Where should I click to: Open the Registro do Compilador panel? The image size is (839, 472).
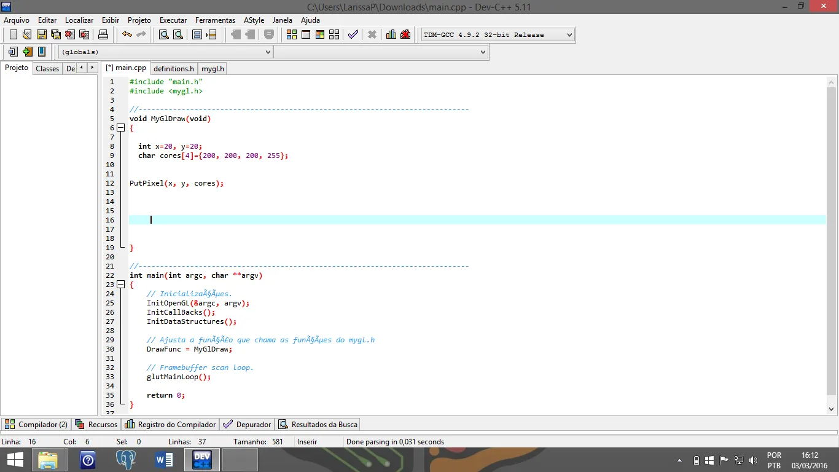[x=170, y=425]
